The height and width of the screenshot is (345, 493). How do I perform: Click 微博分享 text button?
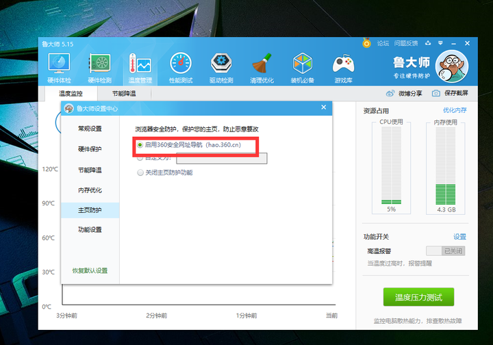410,93
